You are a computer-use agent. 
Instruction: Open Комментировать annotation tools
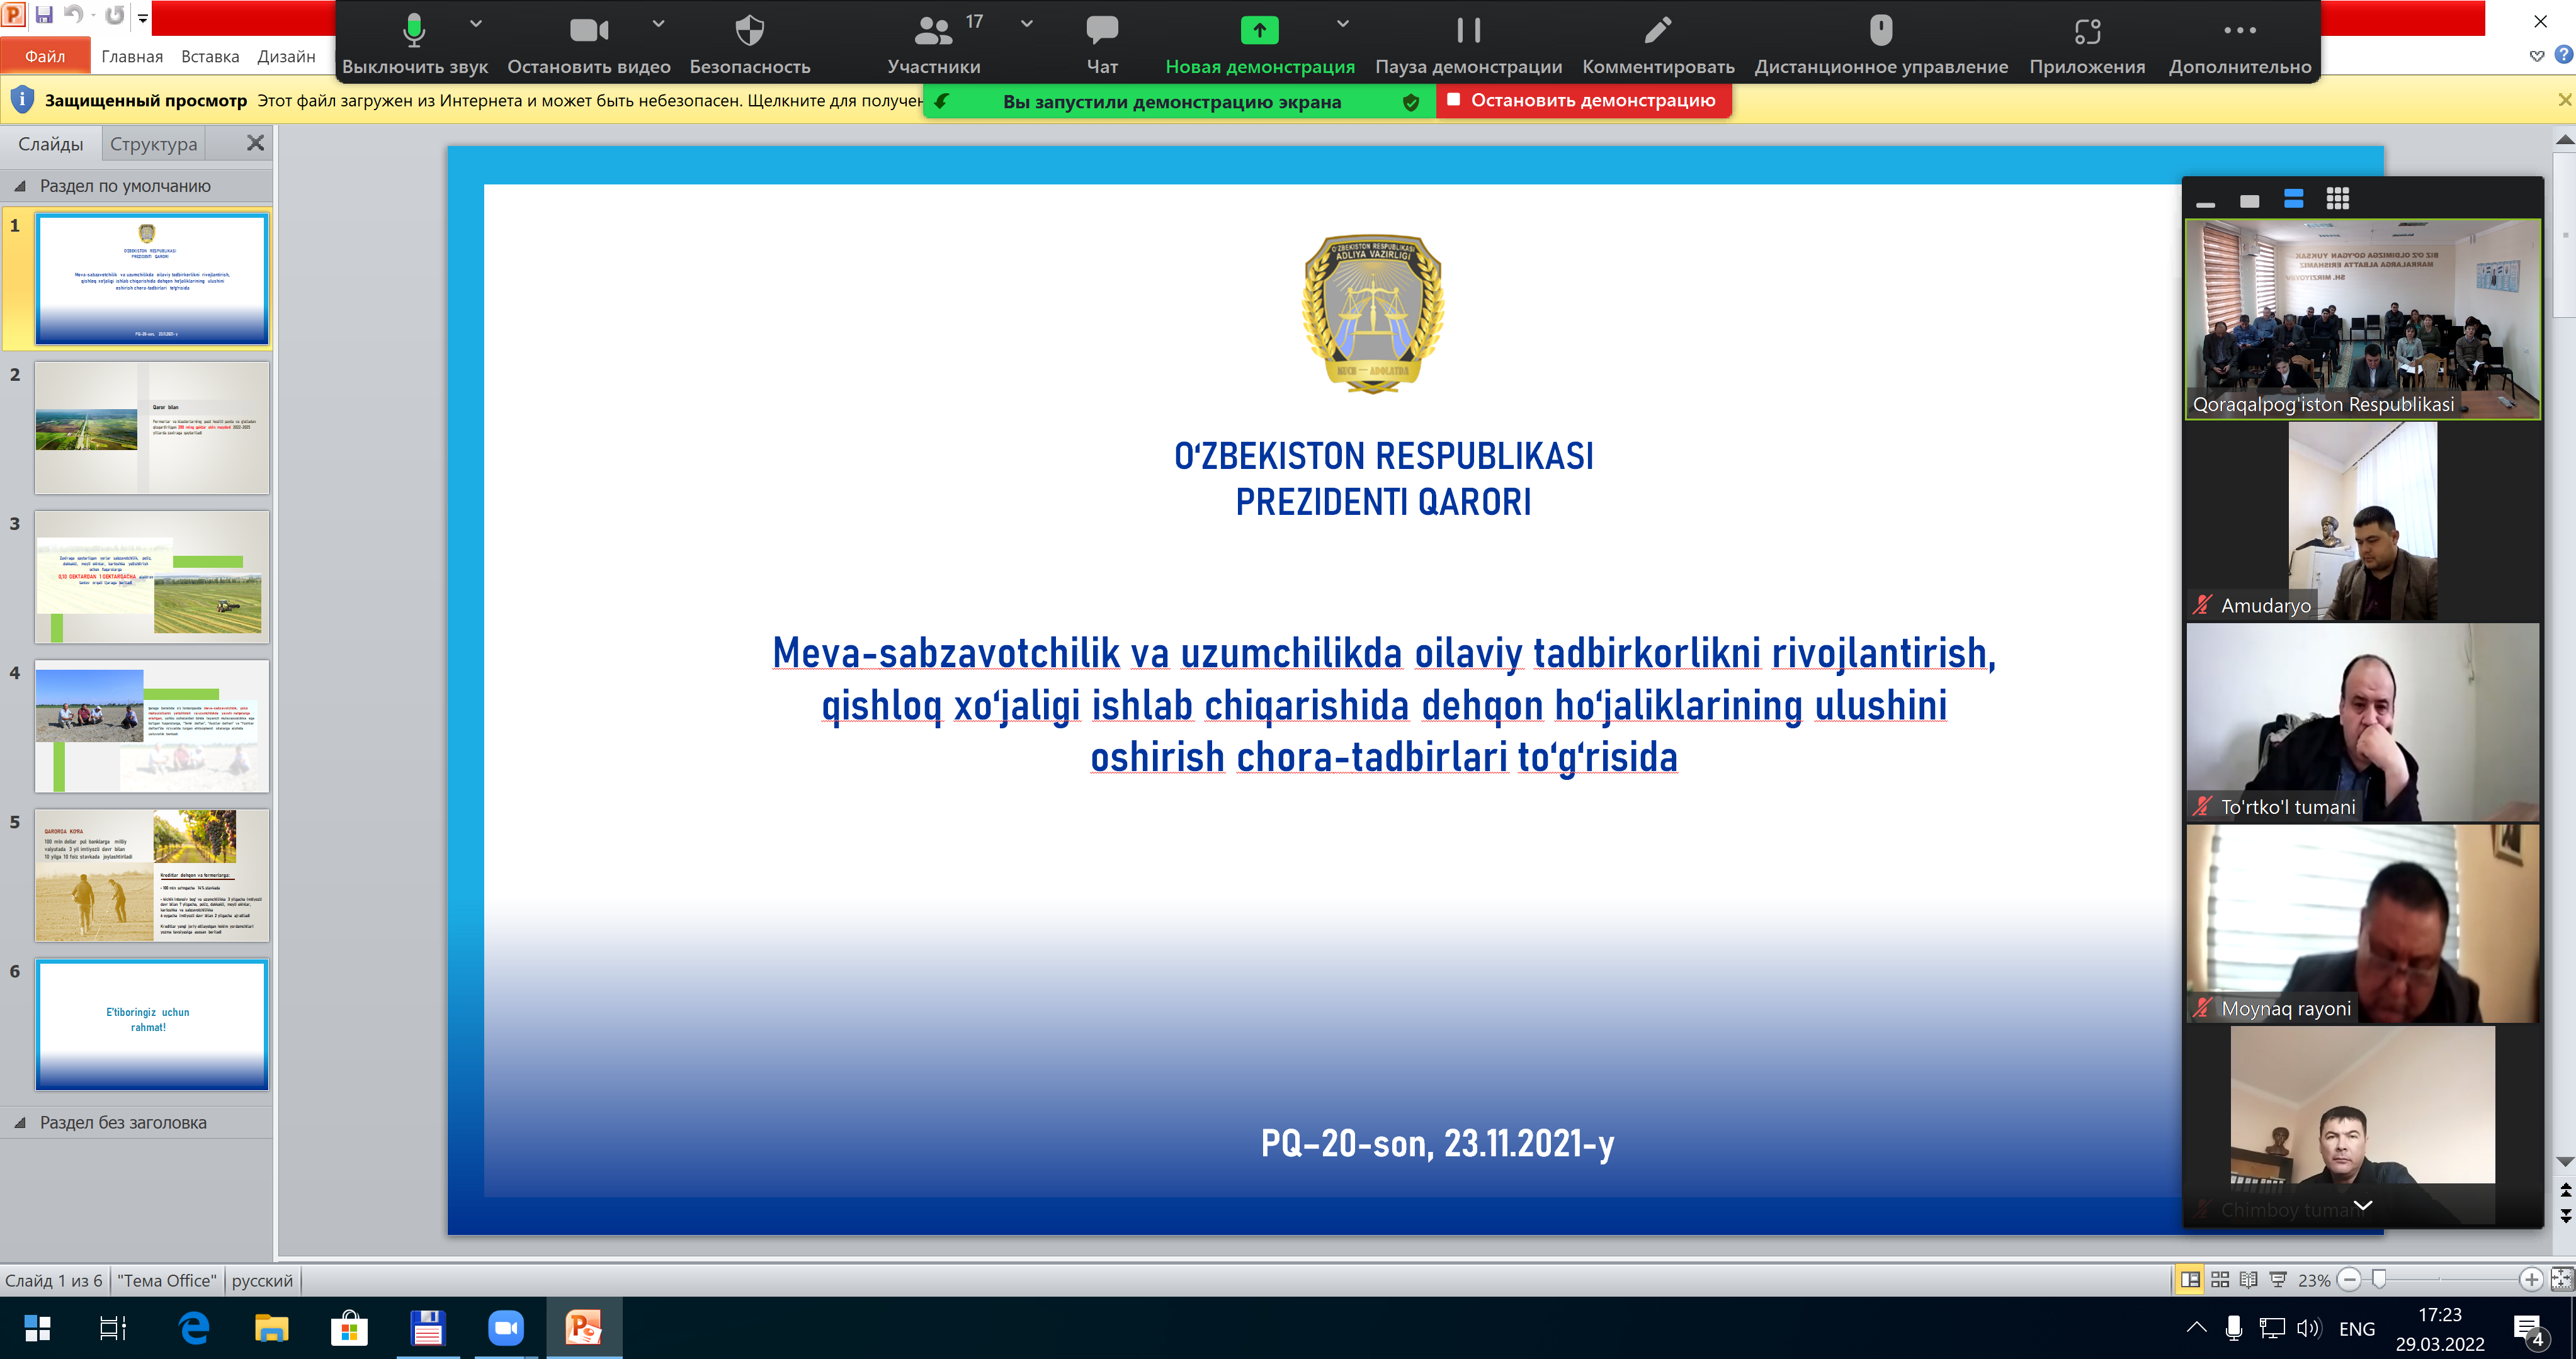[x=1658, y=44]
